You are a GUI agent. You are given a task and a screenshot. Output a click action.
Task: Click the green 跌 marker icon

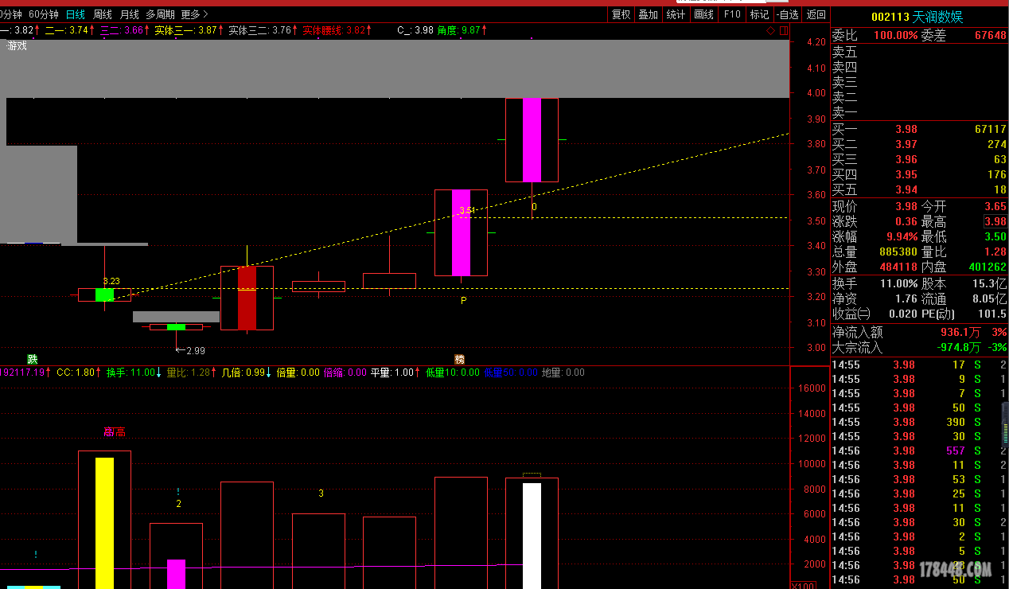[x=32, y=359]
